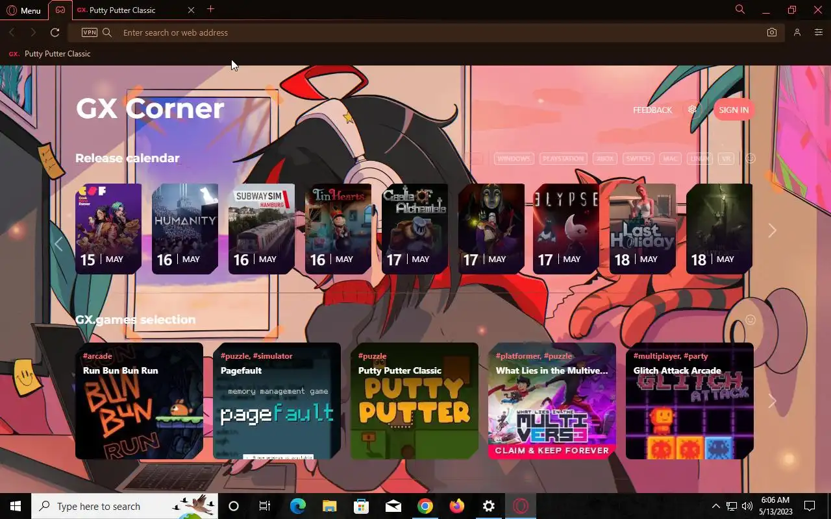This screenshot has width=831, height=519.
Task: Open the Tin Hearts release card
Action: point(338,228)
